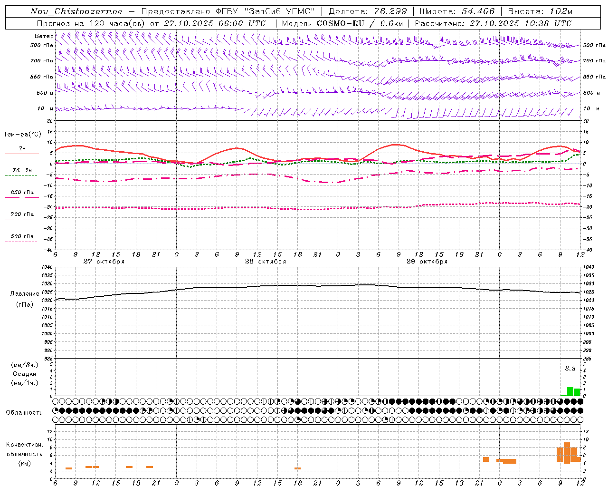Image resolution: width=608 pixels, height=487 pixels.
Task: Click the 2.3 precipitation total value
Action: [x=570, y=369]
